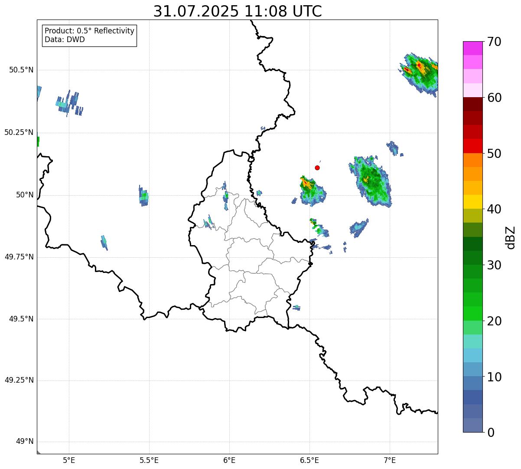
Task: Click the '60' colorbar tick label
Action: point(494,98)
